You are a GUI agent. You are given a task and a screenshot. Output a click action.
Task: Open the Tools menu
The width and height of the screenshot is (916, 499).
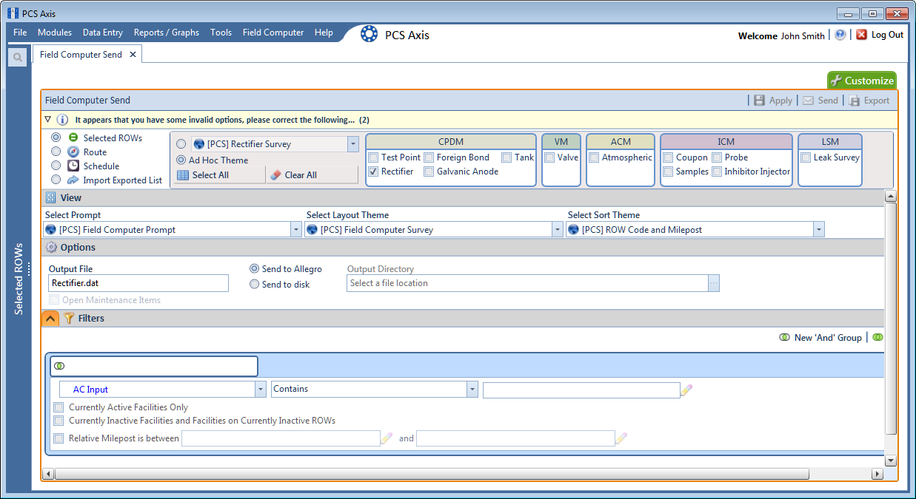click(x=221, y=33)
